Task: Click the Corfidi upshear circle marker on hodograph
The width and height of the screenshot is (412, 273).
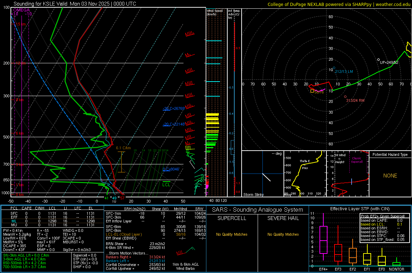Action: (378, 60)
